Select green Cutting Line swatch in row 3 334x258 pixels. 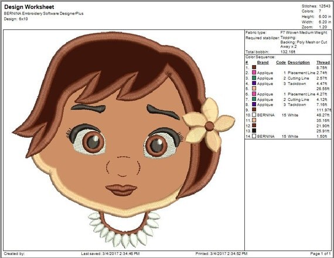coord(254,78)
